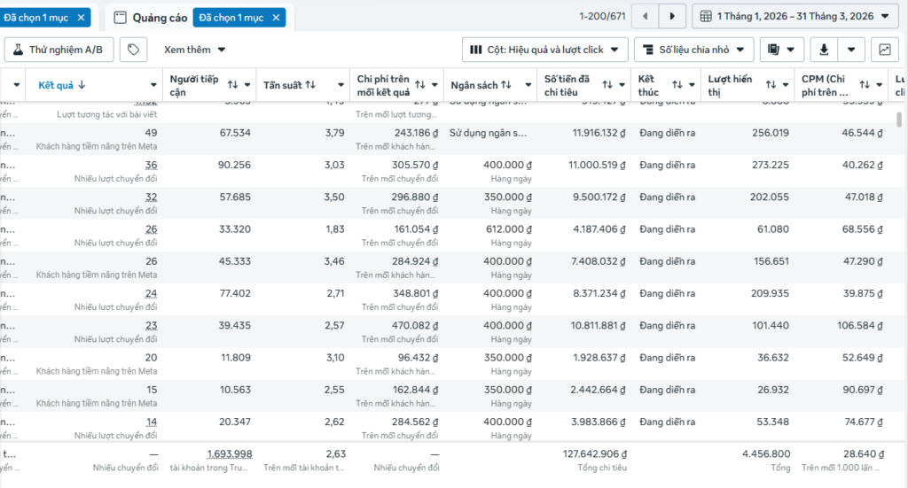Clear selection with X in Quảng cáo tab

point(277,18)
